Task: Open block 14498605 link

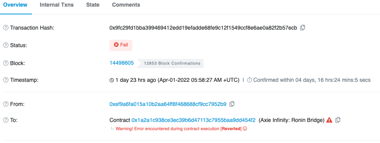Action: [121, 63]
